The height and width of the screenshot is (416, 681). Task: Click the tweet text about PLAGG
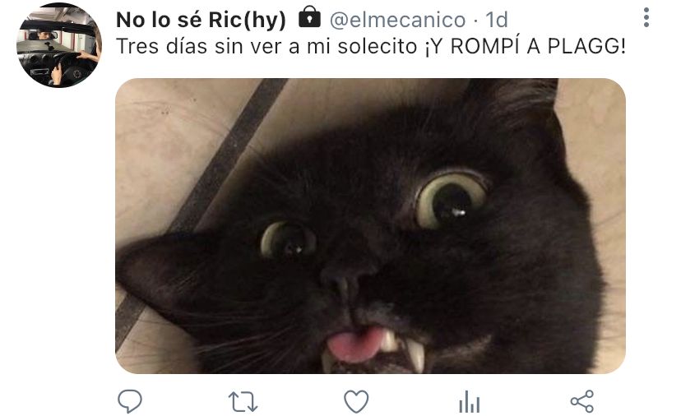(x=371, y=46)
